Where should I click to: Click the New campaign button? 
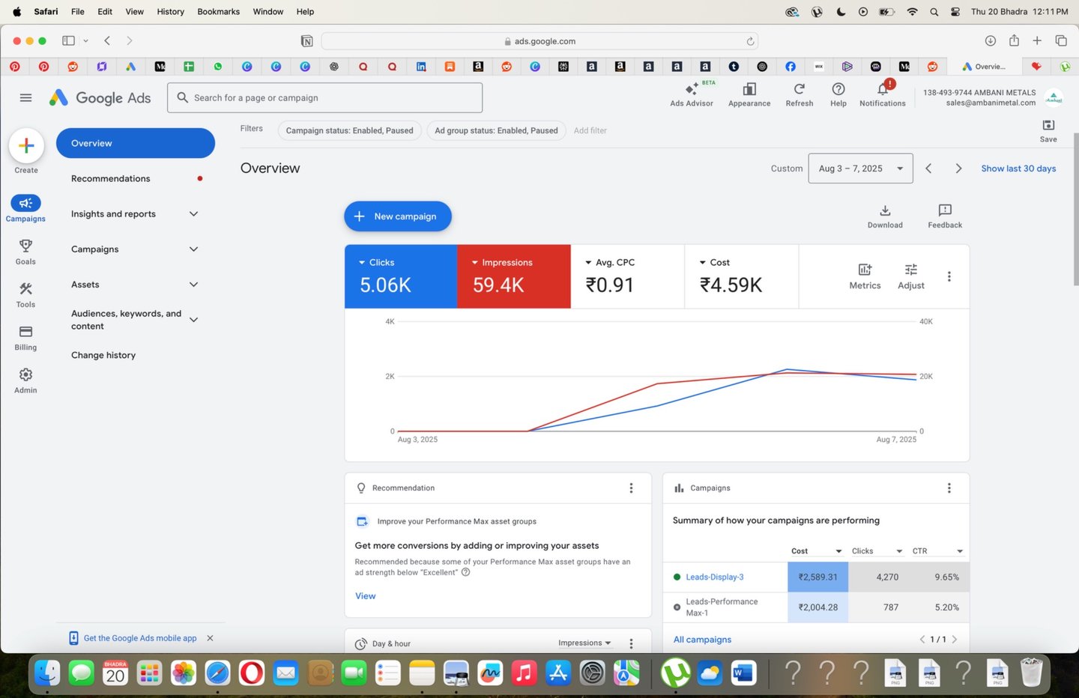(397, 216)
